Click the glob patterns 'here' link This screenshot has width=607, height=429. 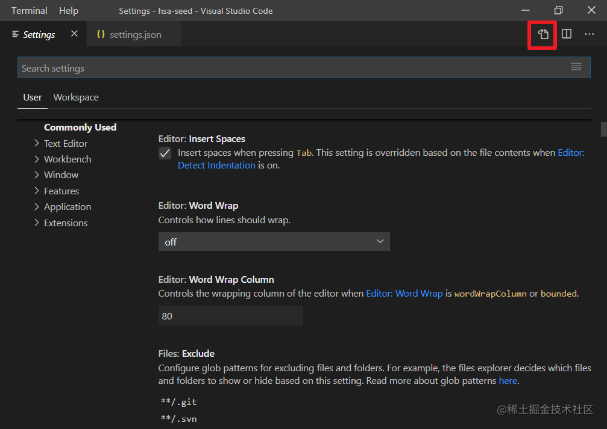click(508, 381)
